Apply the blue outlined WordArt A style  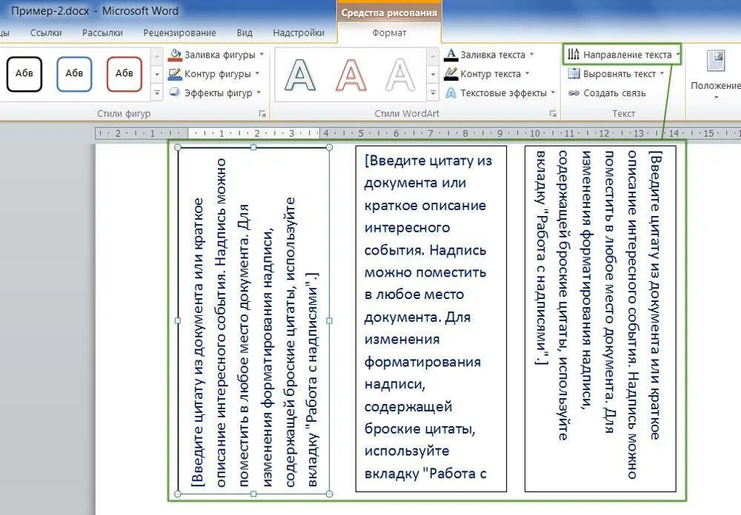point(300,75)
